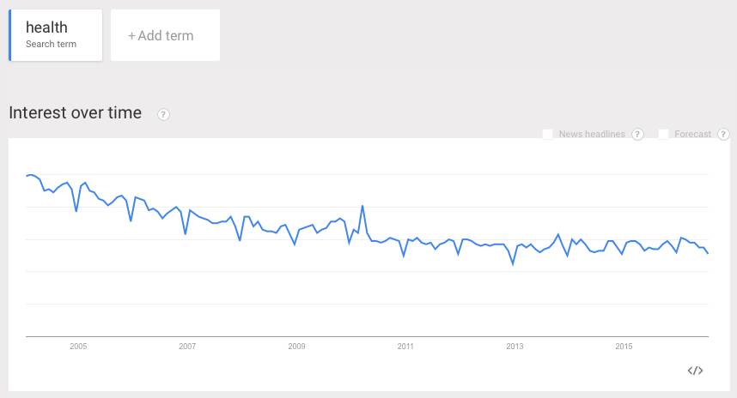
Task: Click the Forecast label text
Action: coord(692,134)
